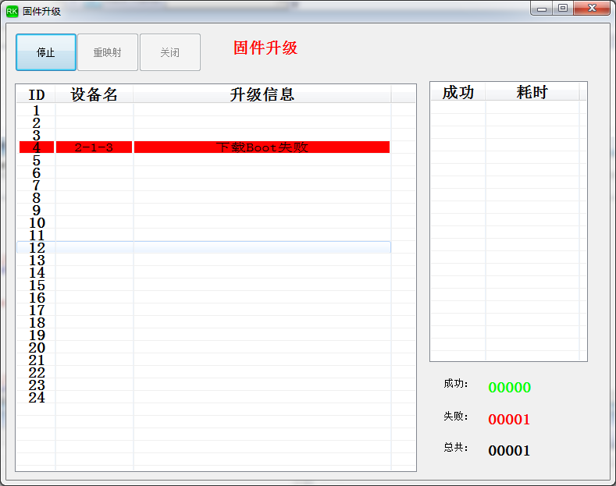Click the green success count 00000
Image resolution: width=616 pixels, height=486 pixels.
(x=510, y=388)
